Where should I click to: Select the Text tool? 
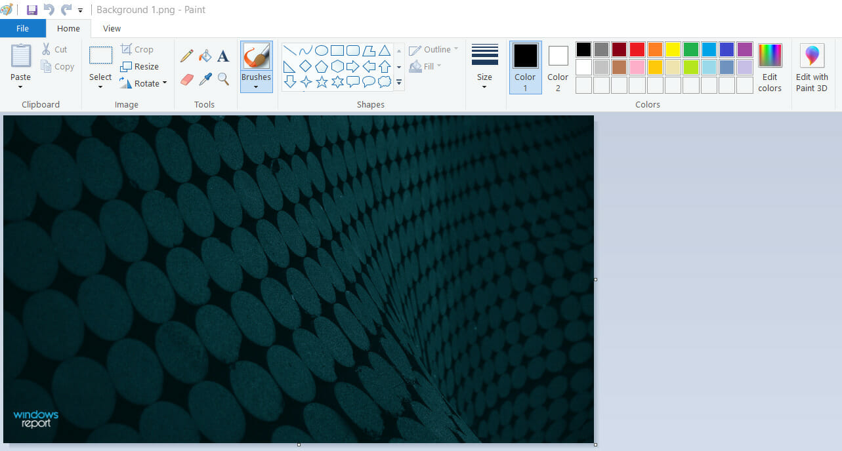click(x=223, y=56)
